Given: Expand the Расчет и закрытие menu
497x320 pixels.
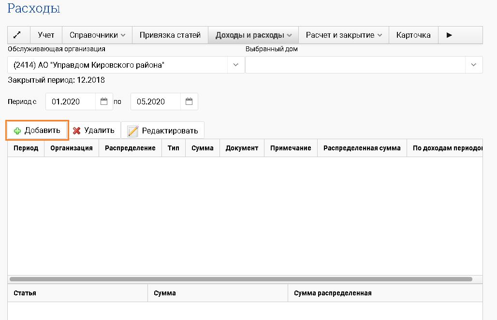Looking at the screenshot, I should pos(343,34).
